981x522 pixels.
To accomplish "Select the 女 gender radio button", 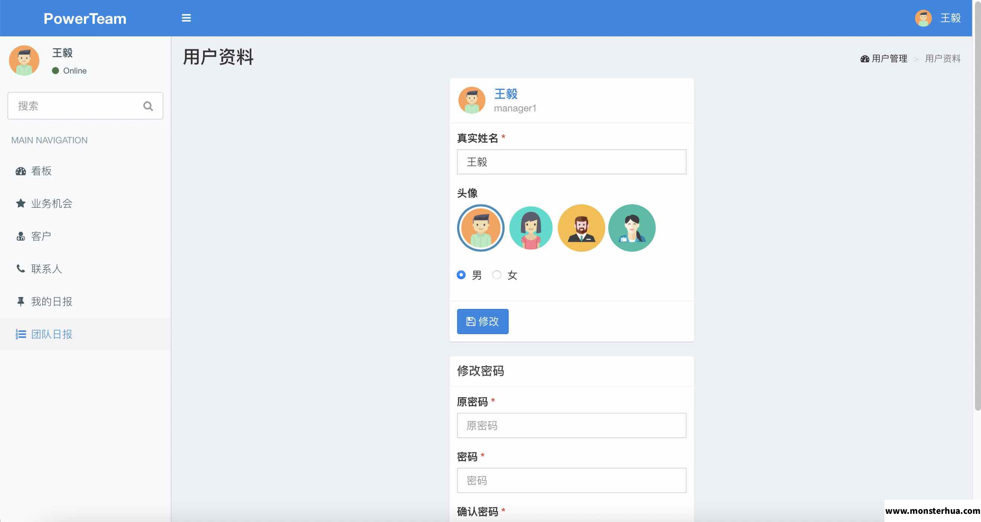I will (496, 275).
